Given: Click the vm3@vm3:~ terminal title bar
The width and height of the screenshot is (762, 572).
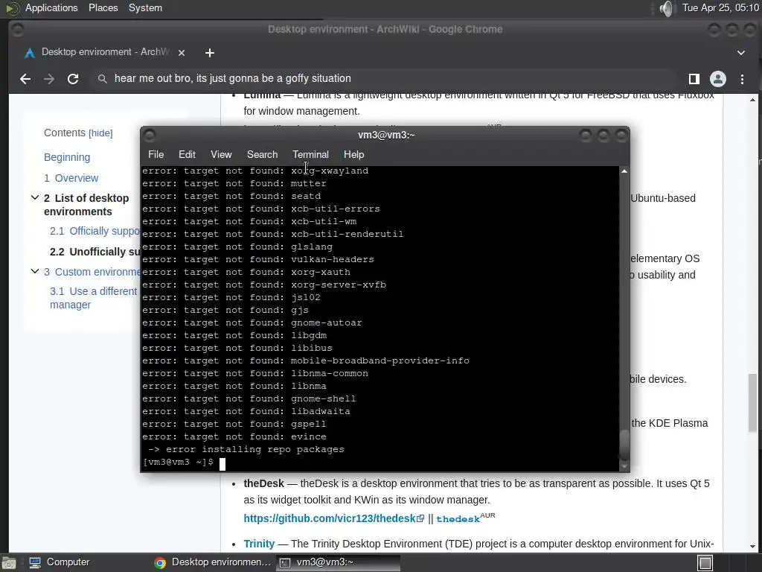Looking at the screenshot, I should (x=385, y=136).
